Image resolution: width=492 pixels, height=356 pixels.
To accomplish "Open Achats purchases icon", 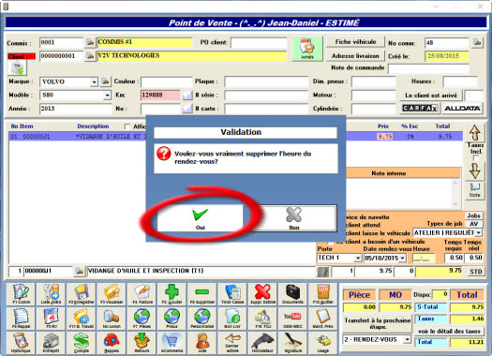I will (x=307, y=49).
